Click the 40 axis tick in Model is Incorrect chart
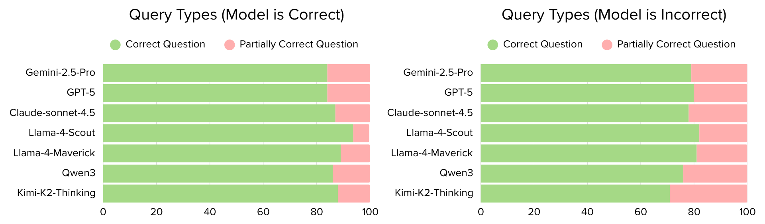 [x=587, y=212]
